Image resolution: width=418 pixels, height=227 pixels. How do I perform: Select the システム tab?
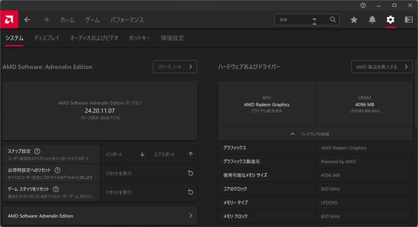tap(15, 38)
